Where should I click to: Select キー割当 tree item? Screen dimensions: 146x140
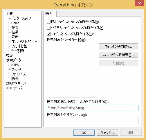coord(18,51)
